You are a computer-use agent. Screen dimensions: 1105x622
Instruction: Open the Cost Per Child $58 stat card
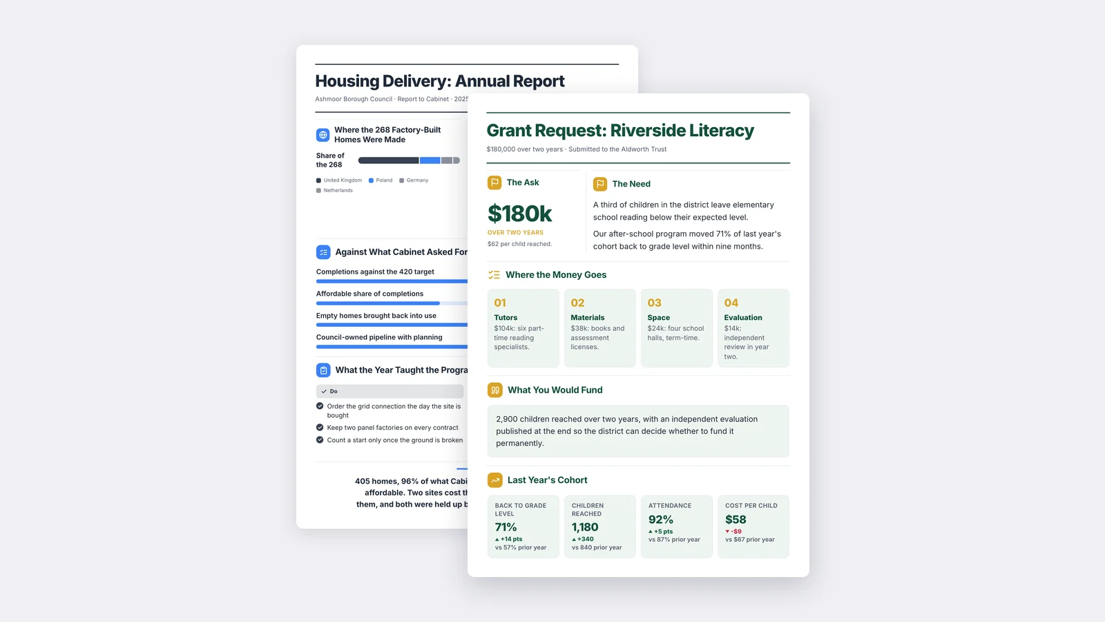click(x=753, y=527)
